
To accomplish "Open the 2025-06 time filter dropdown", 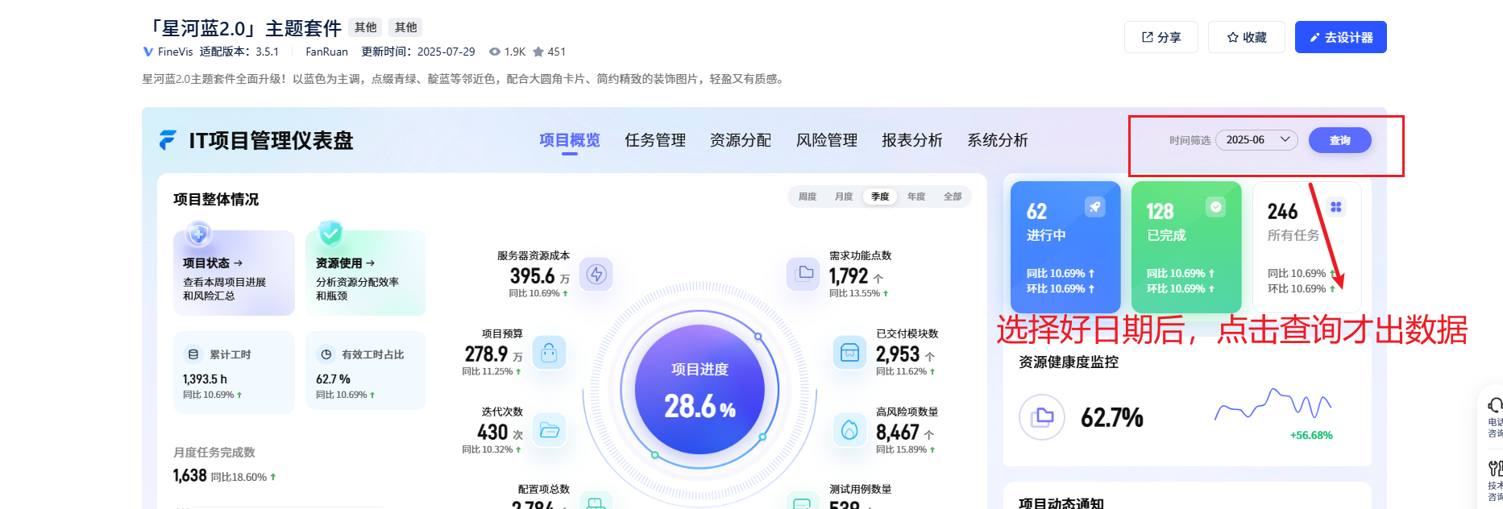I will [1256, 140].
